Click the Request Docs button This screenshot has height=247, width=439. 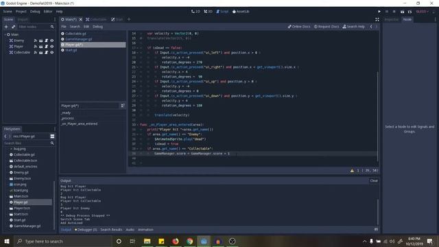pyautogui.click(x=327, y=27)
